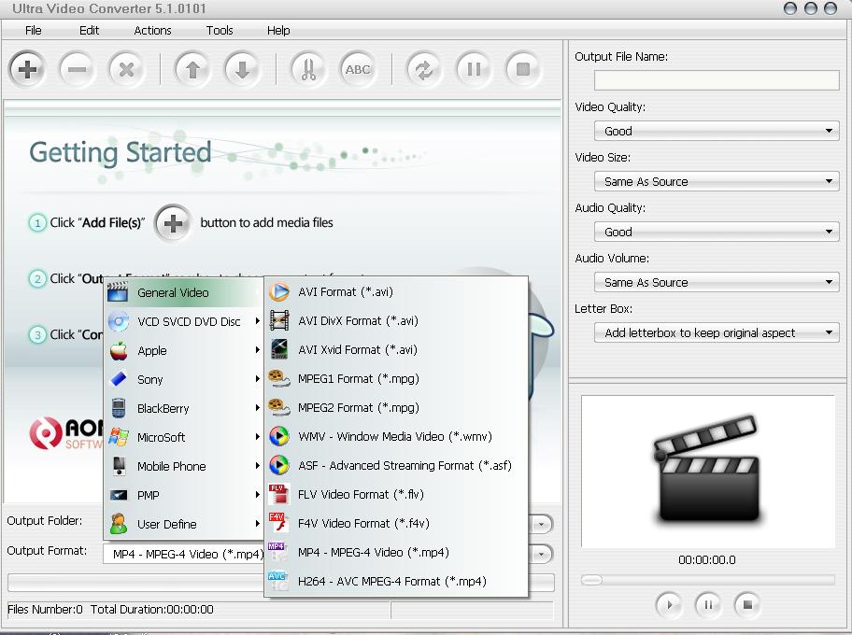Open the Edit menu
Image resolution: width=852 pixels, height=635 pixels.
pos(89,31)
